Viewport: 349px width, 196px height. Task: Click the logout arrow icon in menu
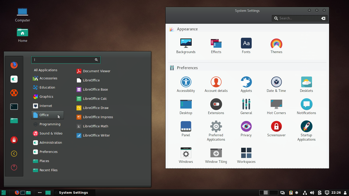pos(14,154)
